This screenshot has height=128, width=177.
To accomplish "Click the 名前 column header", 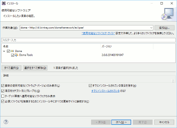I will pyautogui.click(x=51, y=46).
